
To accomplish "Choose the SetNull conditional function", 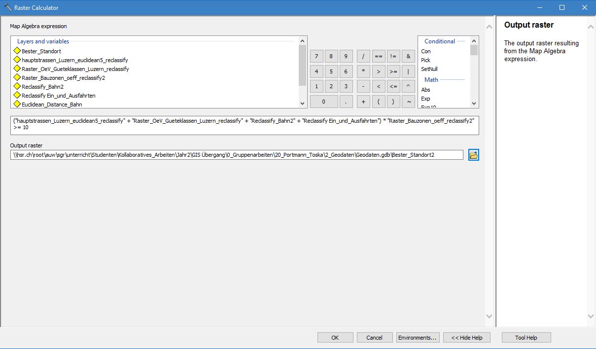I will pyautogui.click(x=429, y=69).
